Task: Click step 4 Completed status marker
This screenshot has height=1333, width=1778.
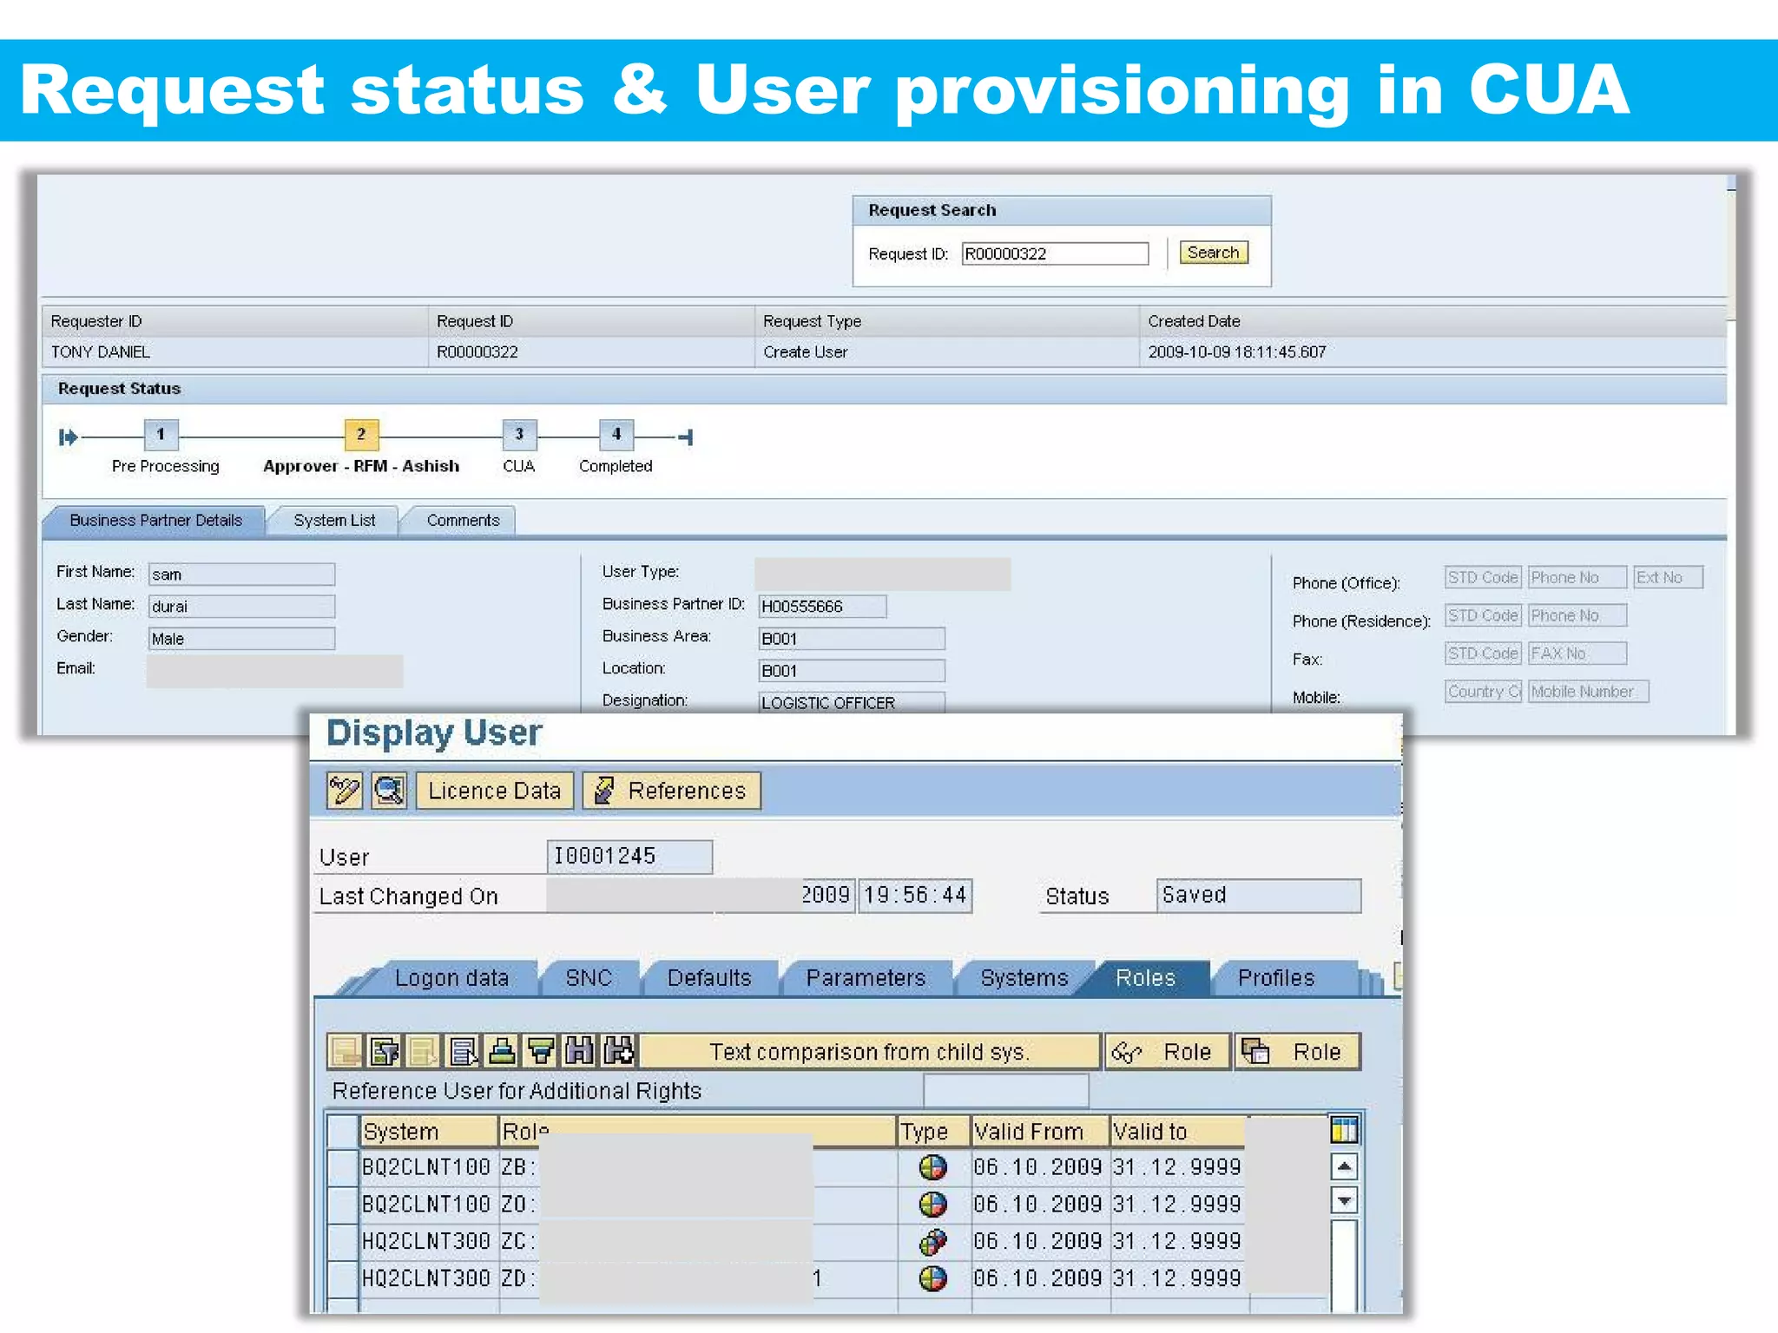Action: pyautogui.click(x=616, y=434)
